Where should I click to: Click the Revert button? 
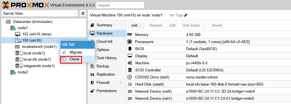[217, 26]
